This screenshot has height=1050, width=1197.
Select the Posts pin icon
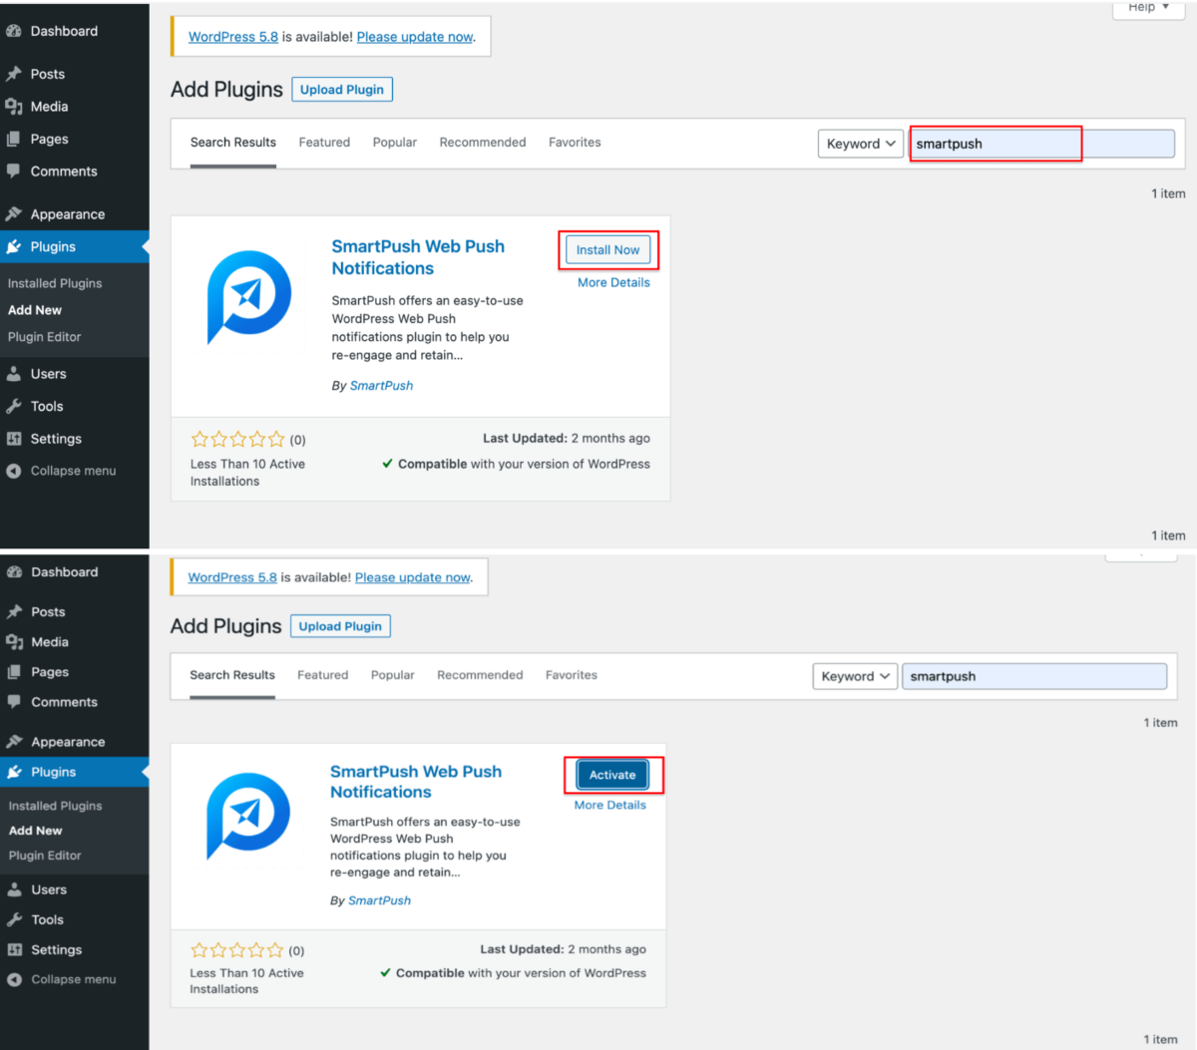(x=15, y=73)
